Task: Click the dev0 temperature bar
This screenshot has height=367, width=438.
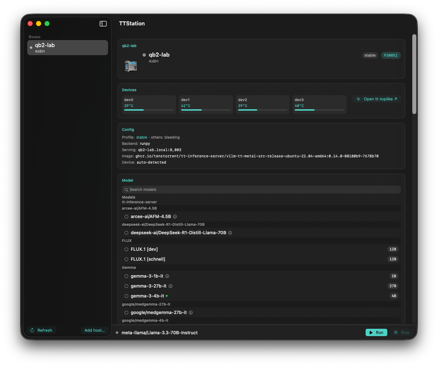Action: pos(148,110)
